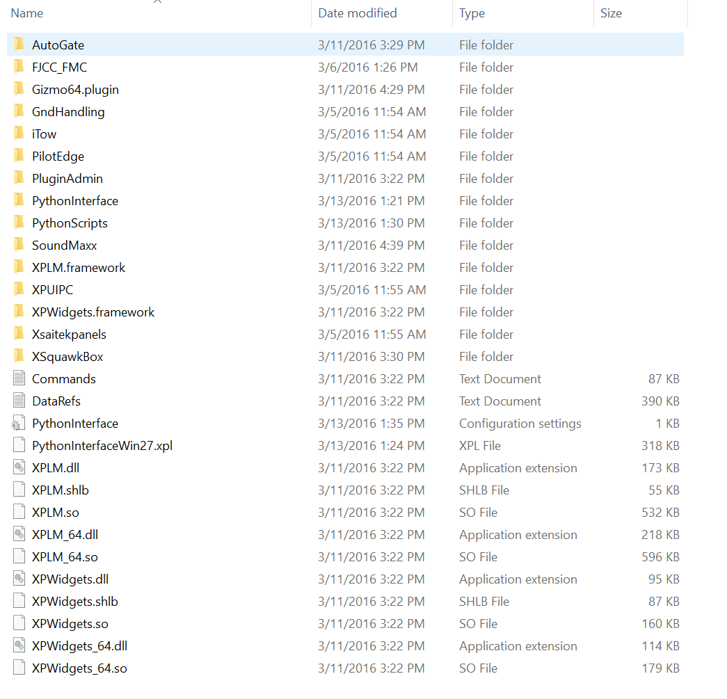727x699 pixels.
Task: Click the Commands text document icon
Action: pyautogui.click(x=19, y=378)
